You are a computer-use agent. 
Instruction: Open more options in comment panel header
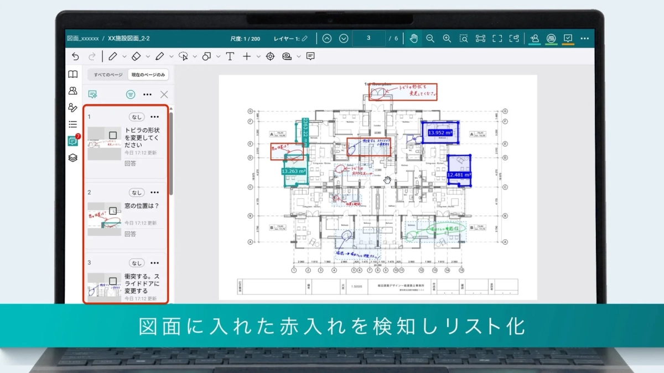[147, 94]
